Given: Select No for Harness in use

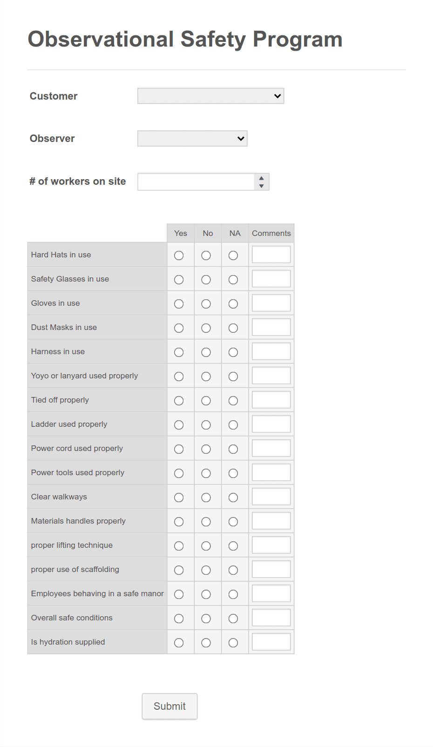Looking at the screenshot, I should tap(206, 352).
